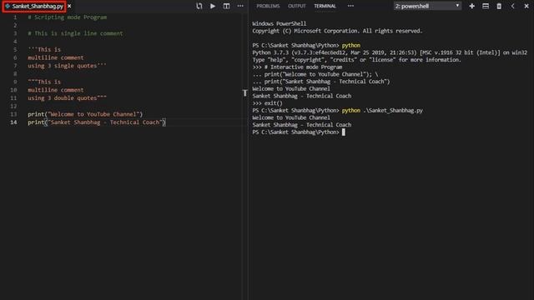This screenshot has height=300, width=534.
Task: Open the '2: powershell' terminal dropdown
Action: (x=427, y=6)
